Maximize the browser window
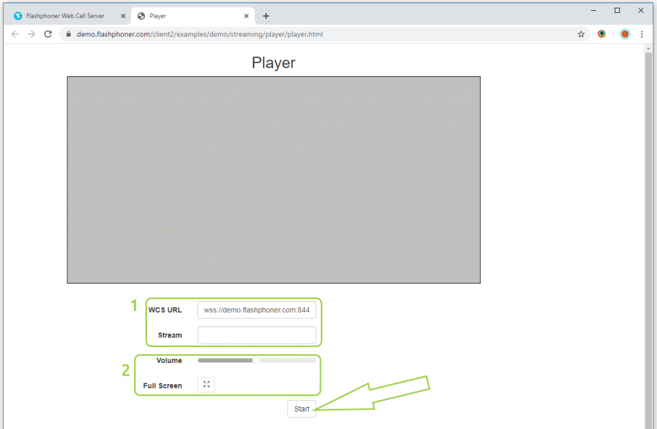Viewport: 657px width, 429px height. pos(617,10)
